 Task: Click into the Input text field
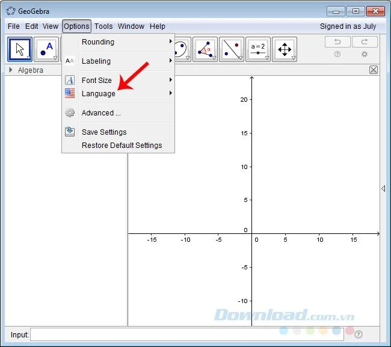tap(187, 334)
